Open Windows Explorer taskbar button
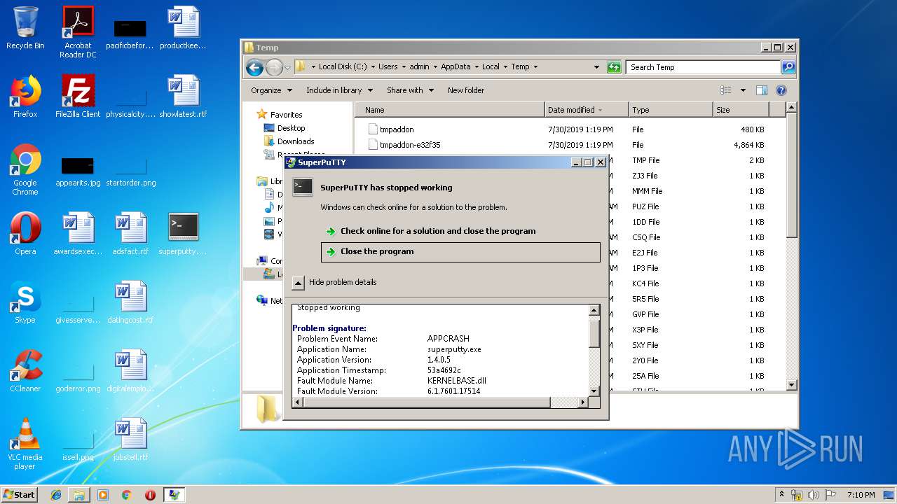Image resolution: width=897 pixels, height=504 pixels. click(79, 495)
